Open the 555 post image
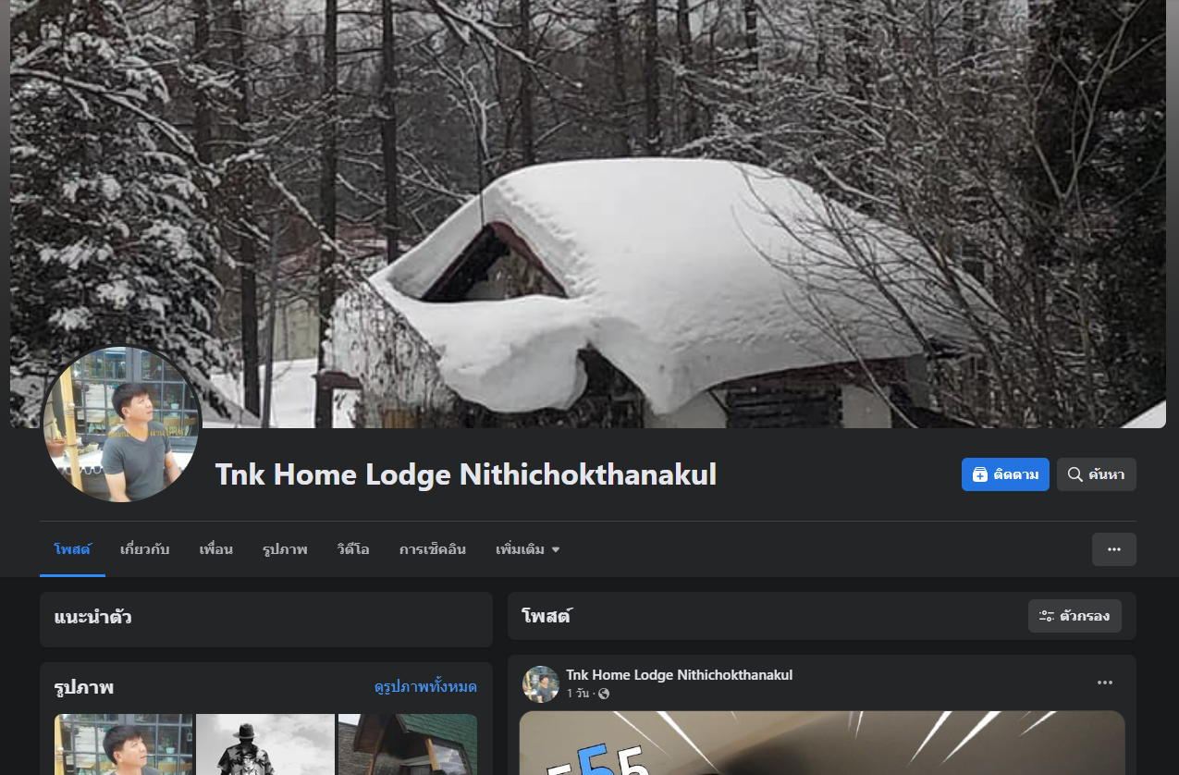This screenshot has height=775, width=1179. coord(822,743)
